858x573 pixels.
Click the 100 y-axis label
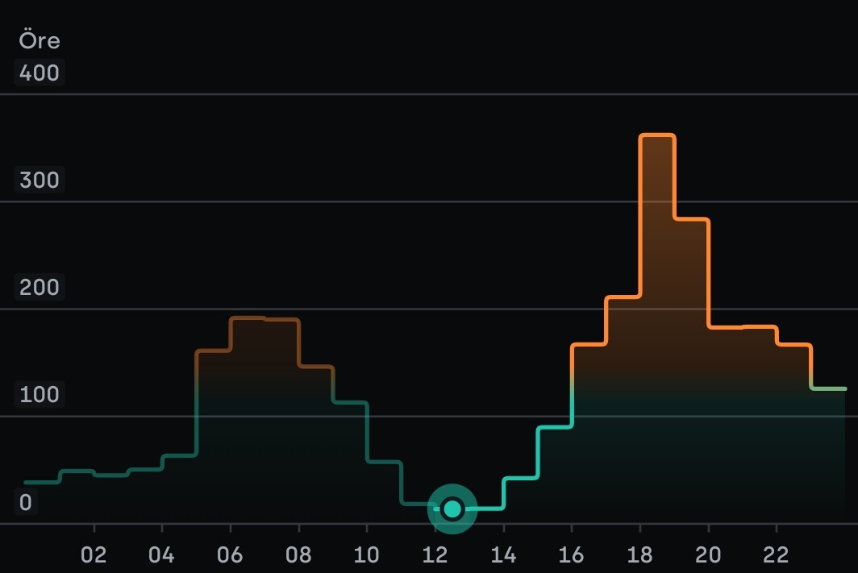pyautogui.click(x=39, y=394)
